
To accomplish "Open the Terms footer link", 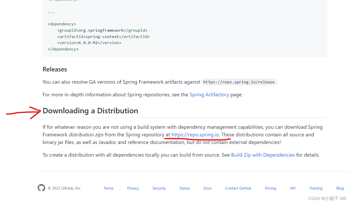I will pyautogui.click(x=109, y=188).
